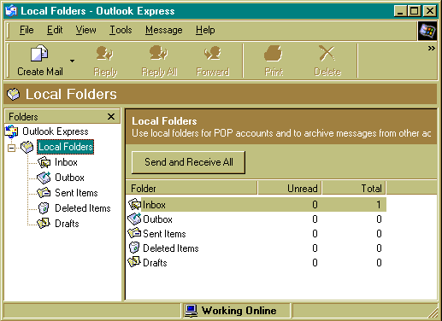The image size is (442, 321).
Task: Select the Sent Items row in list
Action: click(256, 234)
